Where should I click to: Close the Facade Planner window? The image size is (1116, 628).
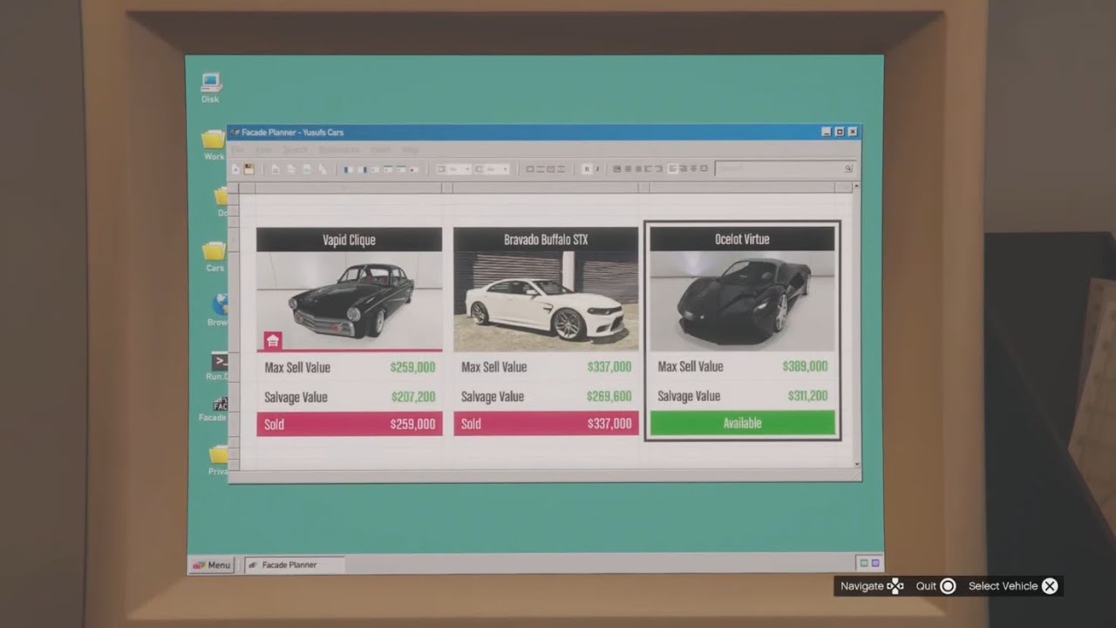[853, 132]
